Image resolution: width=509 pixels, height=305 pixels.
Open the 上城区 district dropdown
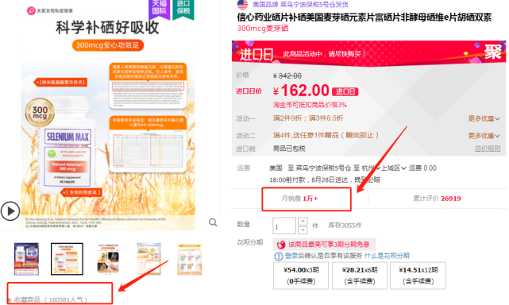393,168
